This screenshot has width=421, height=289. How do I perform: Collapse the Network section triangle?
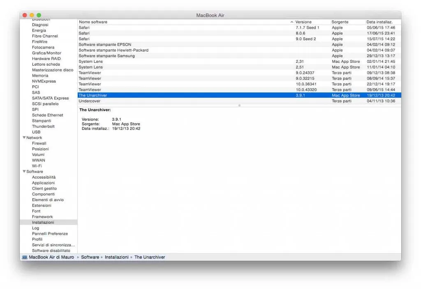pyautogui.click(x=24, y=138)
